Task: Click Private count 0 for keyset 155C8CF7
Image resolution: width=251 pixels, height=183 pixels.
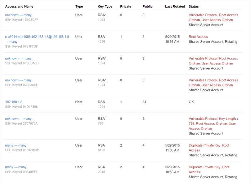Action: coord(121,15)
